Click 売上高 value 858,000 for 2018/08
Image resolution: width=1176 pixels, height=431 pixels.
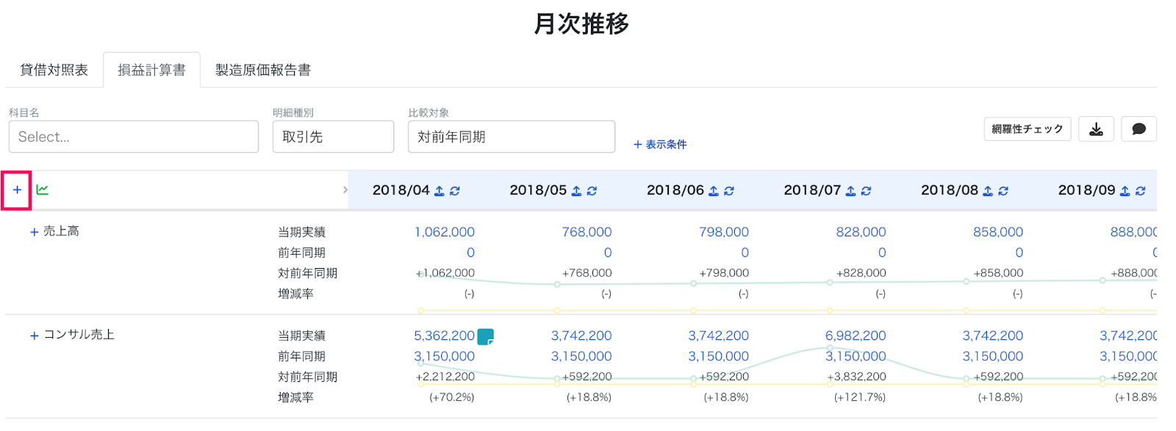[998, 232]
